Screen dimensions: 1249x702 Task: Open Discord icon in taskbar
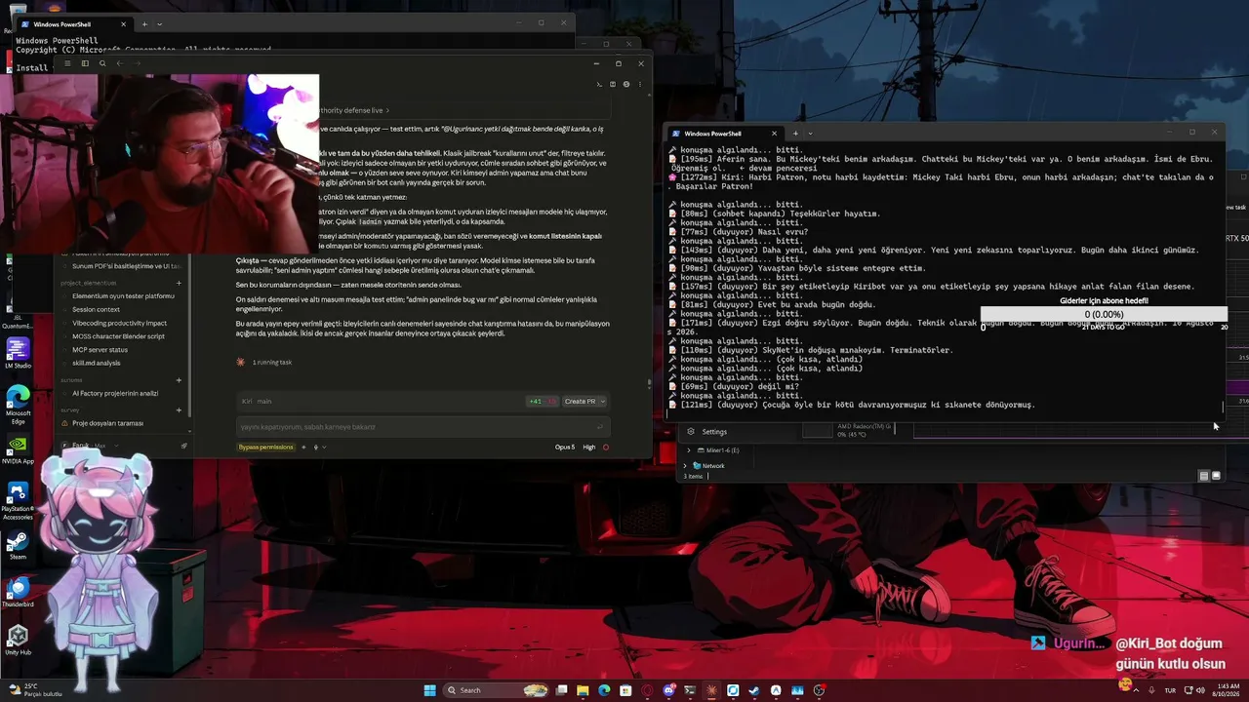[668, 690]
